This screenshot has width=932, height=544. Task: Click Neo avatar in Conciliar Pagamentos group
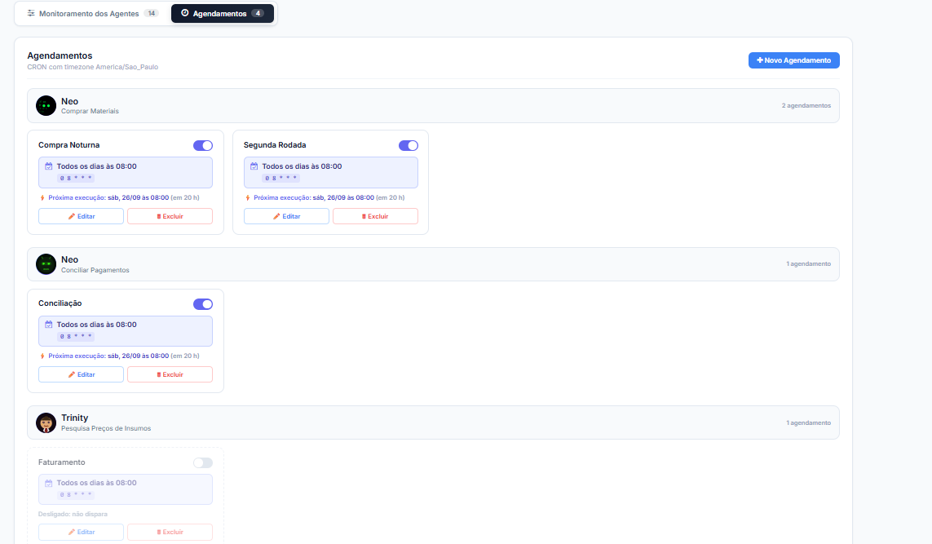pyautogui.click(x=46, y=264)
